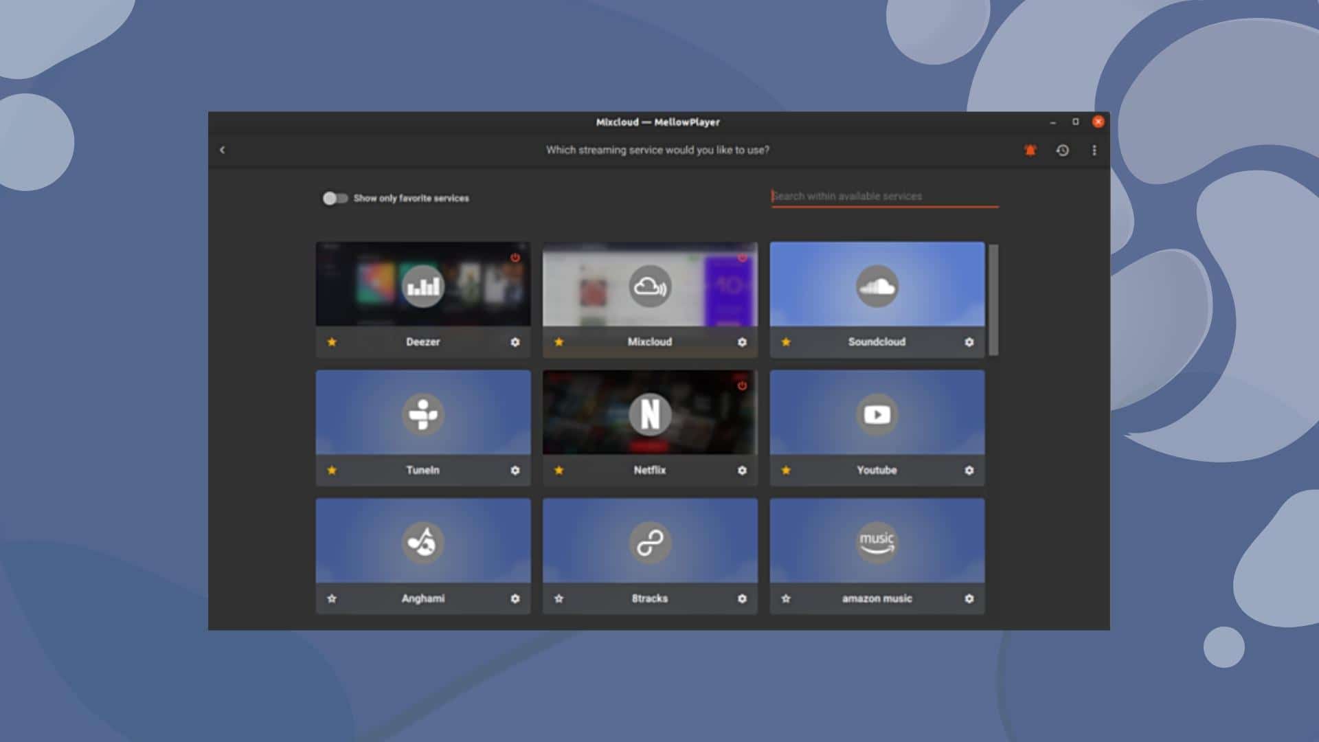Focus the search within available services field

click(885, 196)
